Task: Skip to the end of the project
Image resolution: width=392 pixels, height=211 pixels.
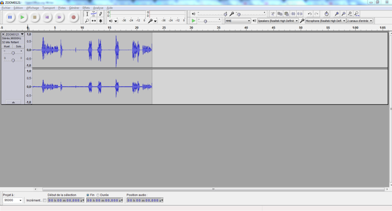Action: (x=59, y=18)
